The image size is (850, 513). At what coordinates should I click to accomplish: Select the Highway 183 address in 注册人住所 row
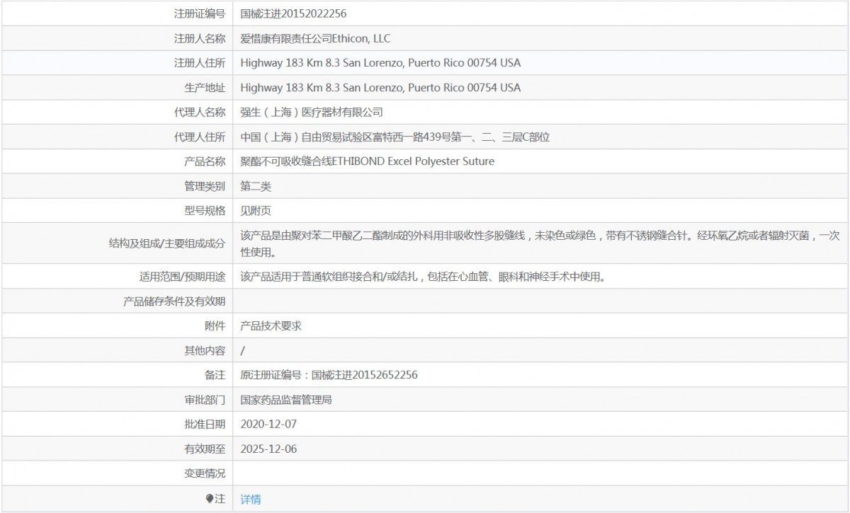pos(380,63)
